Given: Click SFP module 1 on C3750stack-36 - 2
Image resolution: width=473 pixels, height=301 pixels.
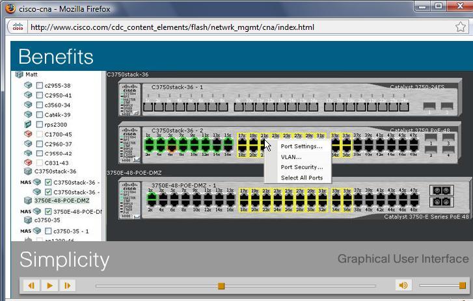Looking at the screenshot, I should 431,138.
